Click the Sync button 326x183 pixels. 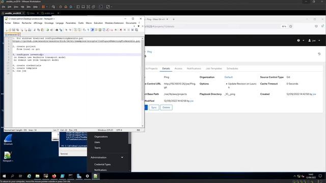(154, 107)
